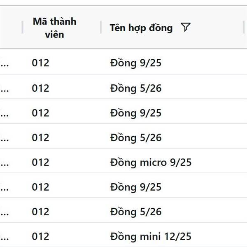Select the Đồng mini 12/25 contract cell
This screenshot has height=247, width=247.
pos(151,236)
